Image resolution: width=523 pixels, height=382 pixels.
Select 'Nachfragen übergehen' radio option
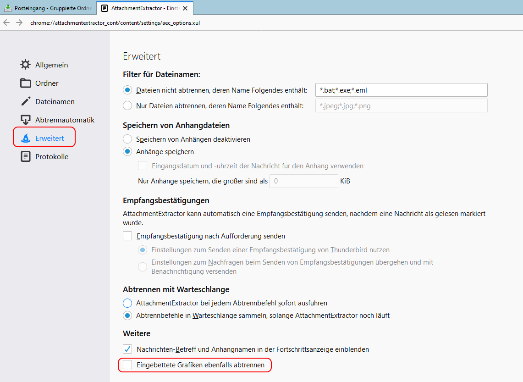(143, 266)
